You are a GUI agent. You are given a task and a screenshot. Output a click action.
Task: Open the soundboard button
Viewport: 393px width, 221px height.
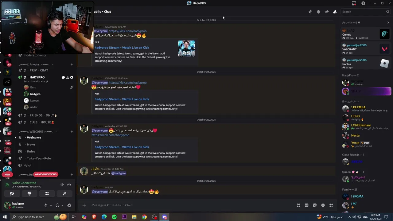64,194
